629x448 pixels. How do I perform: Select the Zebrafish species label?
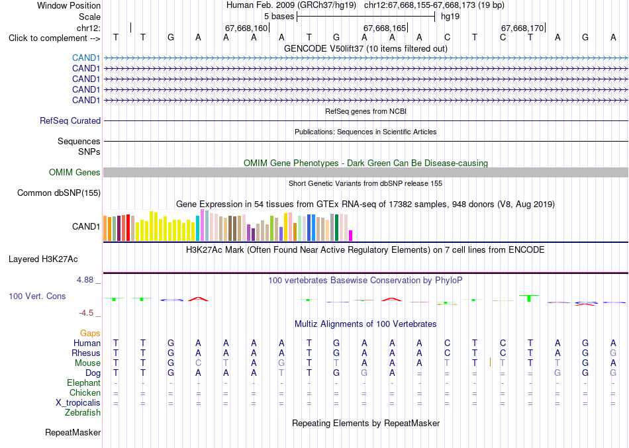[x=83, y=412]
